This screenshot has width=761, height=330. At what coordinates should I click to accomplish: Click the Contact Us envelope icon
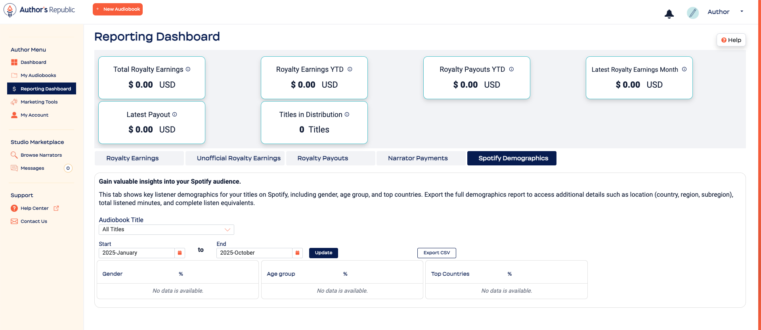[x=14, y=221]
